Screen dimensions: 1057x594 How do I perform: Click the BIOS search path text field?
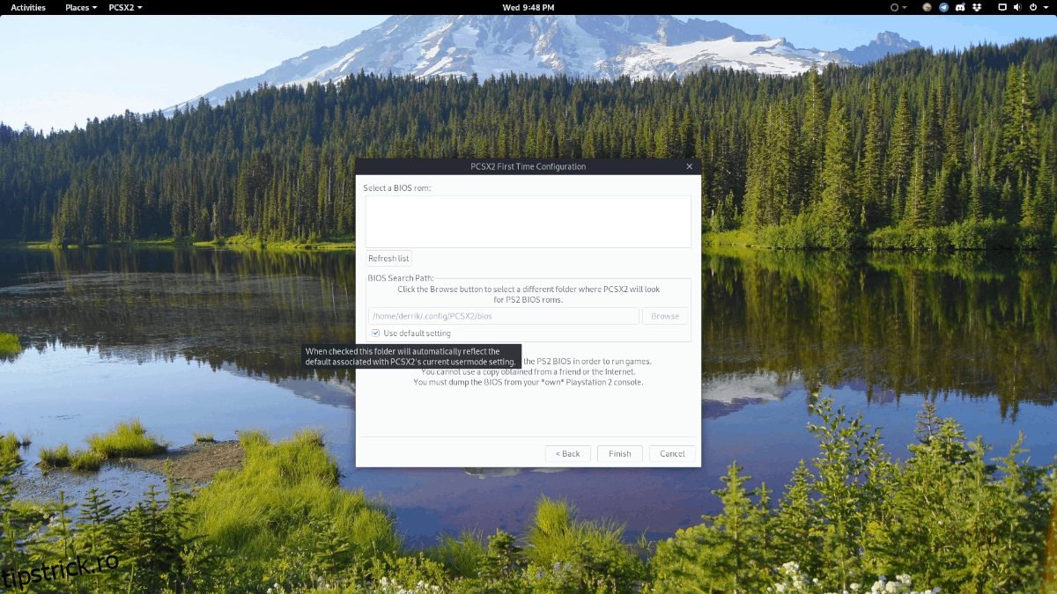pos(503,316)
